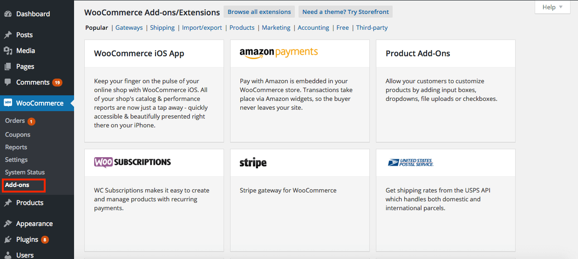Click the Plugins plug icon
Screen dimensions: 578x259
8,239
